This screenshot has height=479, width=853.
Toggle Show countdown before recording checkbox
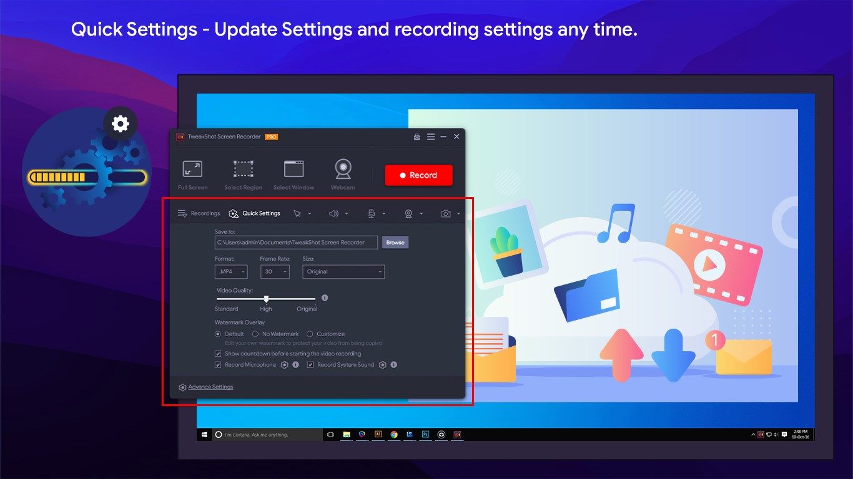click(218, 354)
